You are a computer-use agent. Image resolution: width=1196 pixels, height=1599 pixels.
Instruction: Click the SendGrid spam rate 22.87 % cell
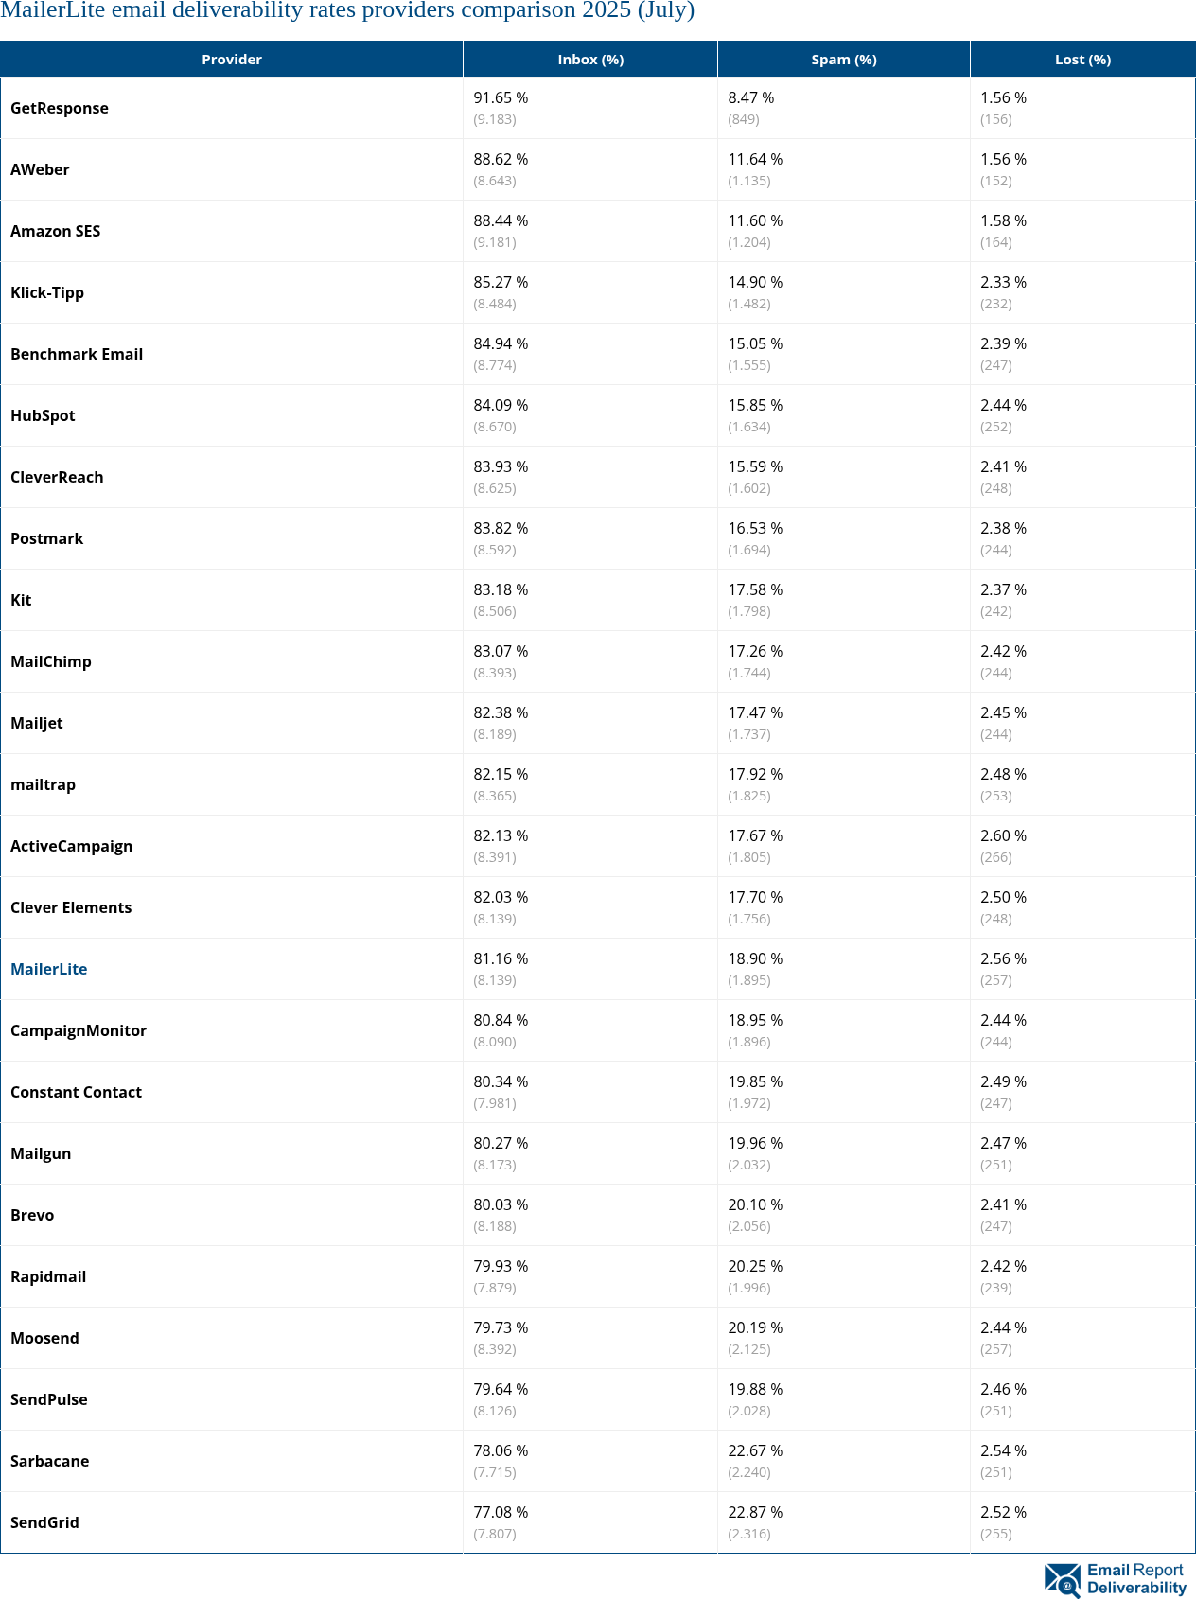pos(755,1513)
